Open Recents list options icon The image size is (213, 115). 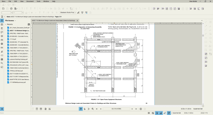tap(29, 24)
